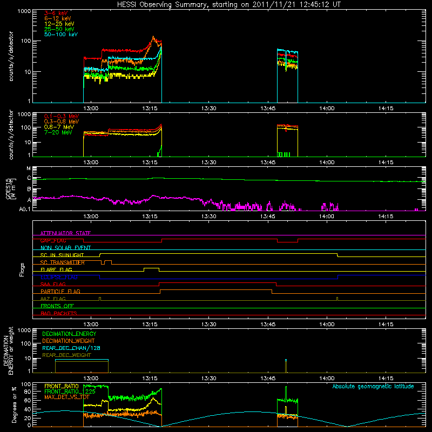
Task: Click the A0.1 tick label on GOES panel
Action: (x=25, y=209)
